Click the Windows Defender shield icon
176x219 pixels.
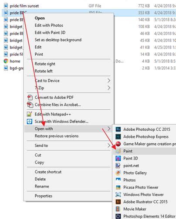tap(30, 122)
